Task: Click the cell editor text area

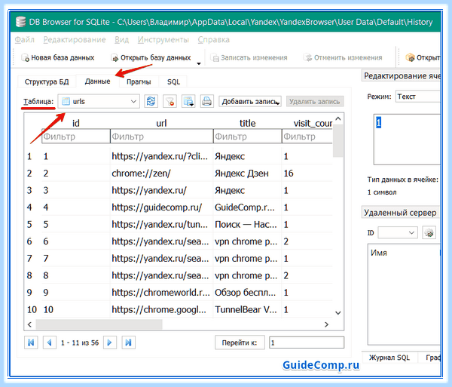Action: point(407,140)
